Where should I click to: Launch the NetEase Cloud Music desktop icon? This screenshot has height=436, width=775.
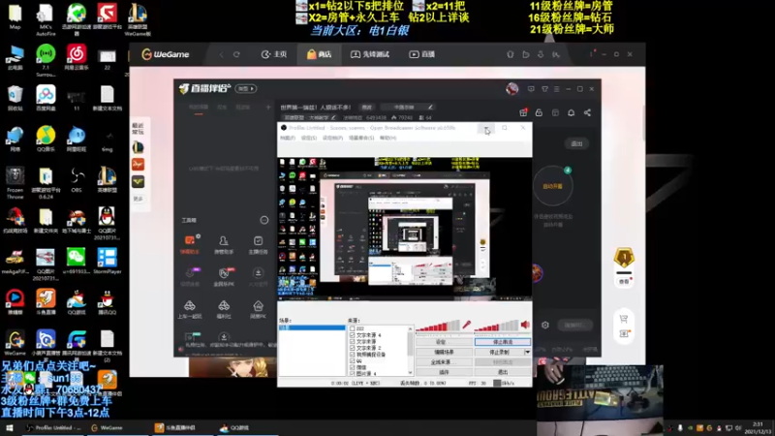(x=77, y=56)
